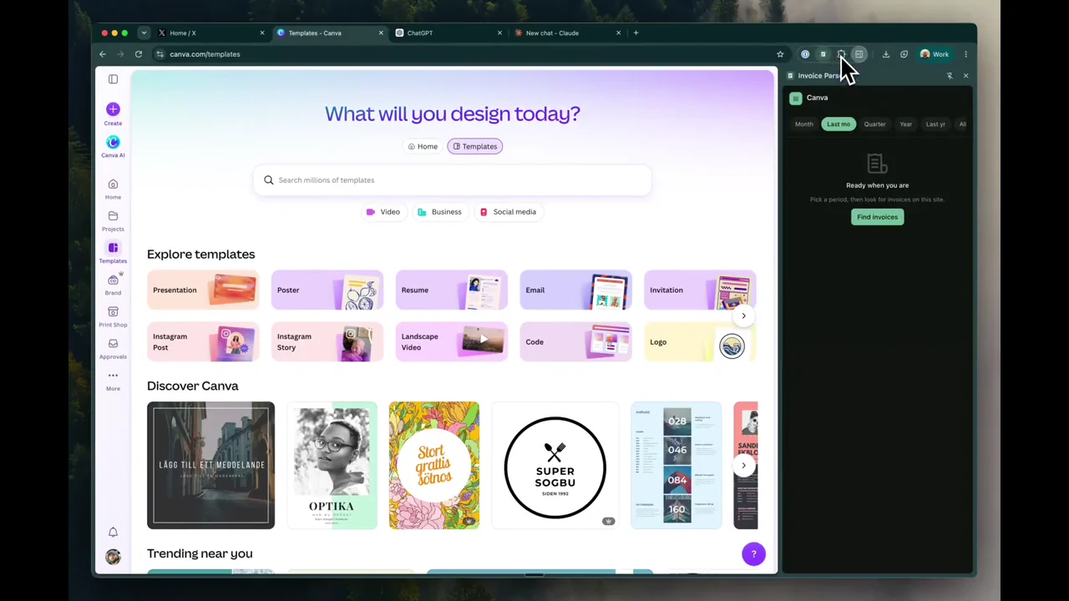Filter templates by Social media
The width and height of the screenshot is (1069, 601).
tap(508, 212)
